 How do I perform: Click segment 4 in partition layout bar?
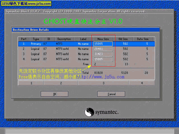point(142,83)
